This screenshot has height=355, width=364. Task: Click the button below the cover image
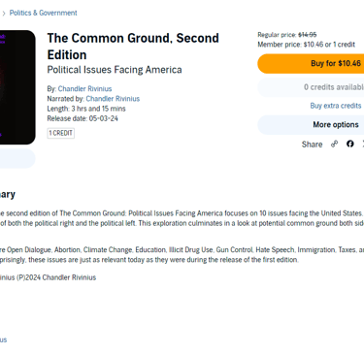coord(17,158)
